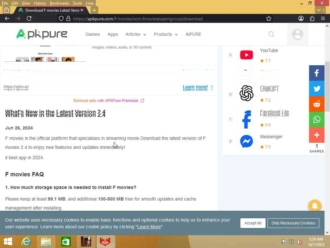Screen dimensions: 330x248
Task: Choose Only Necessary Cookies
Action: point(293,223)
